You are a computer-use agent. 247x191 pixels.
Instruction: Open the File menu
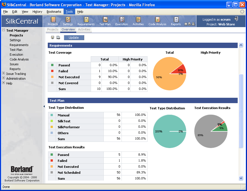click(x=5, y=12)
